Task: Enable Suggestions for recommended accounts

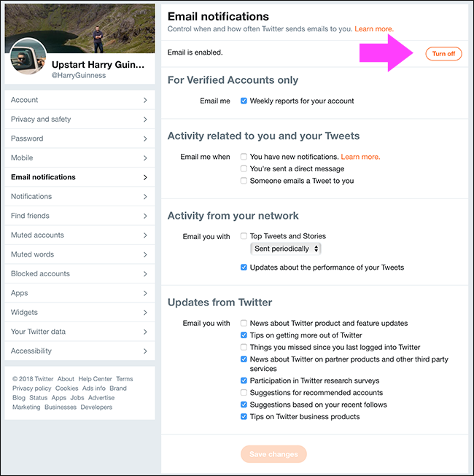Action: point(244,392)
